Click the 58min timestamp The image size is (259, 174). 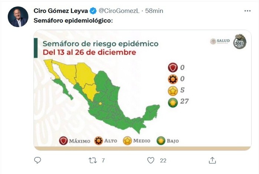pos(154,11)
